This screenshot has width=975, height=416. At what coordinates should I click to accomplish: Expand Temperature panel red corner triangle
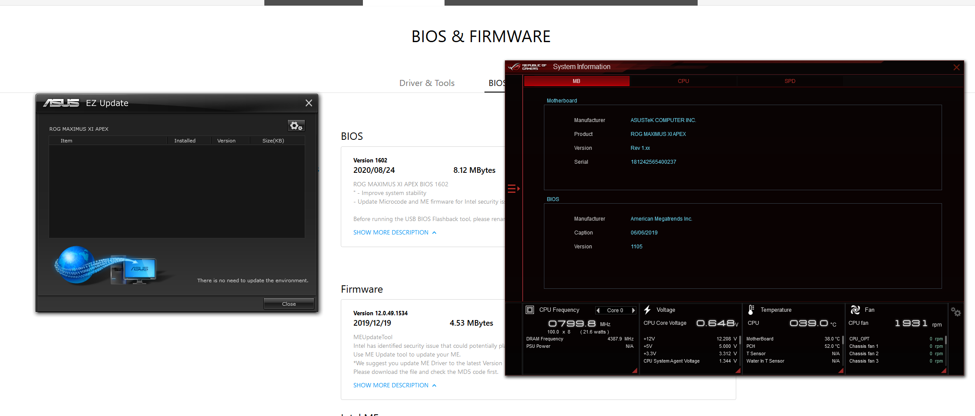coord(841,370)
